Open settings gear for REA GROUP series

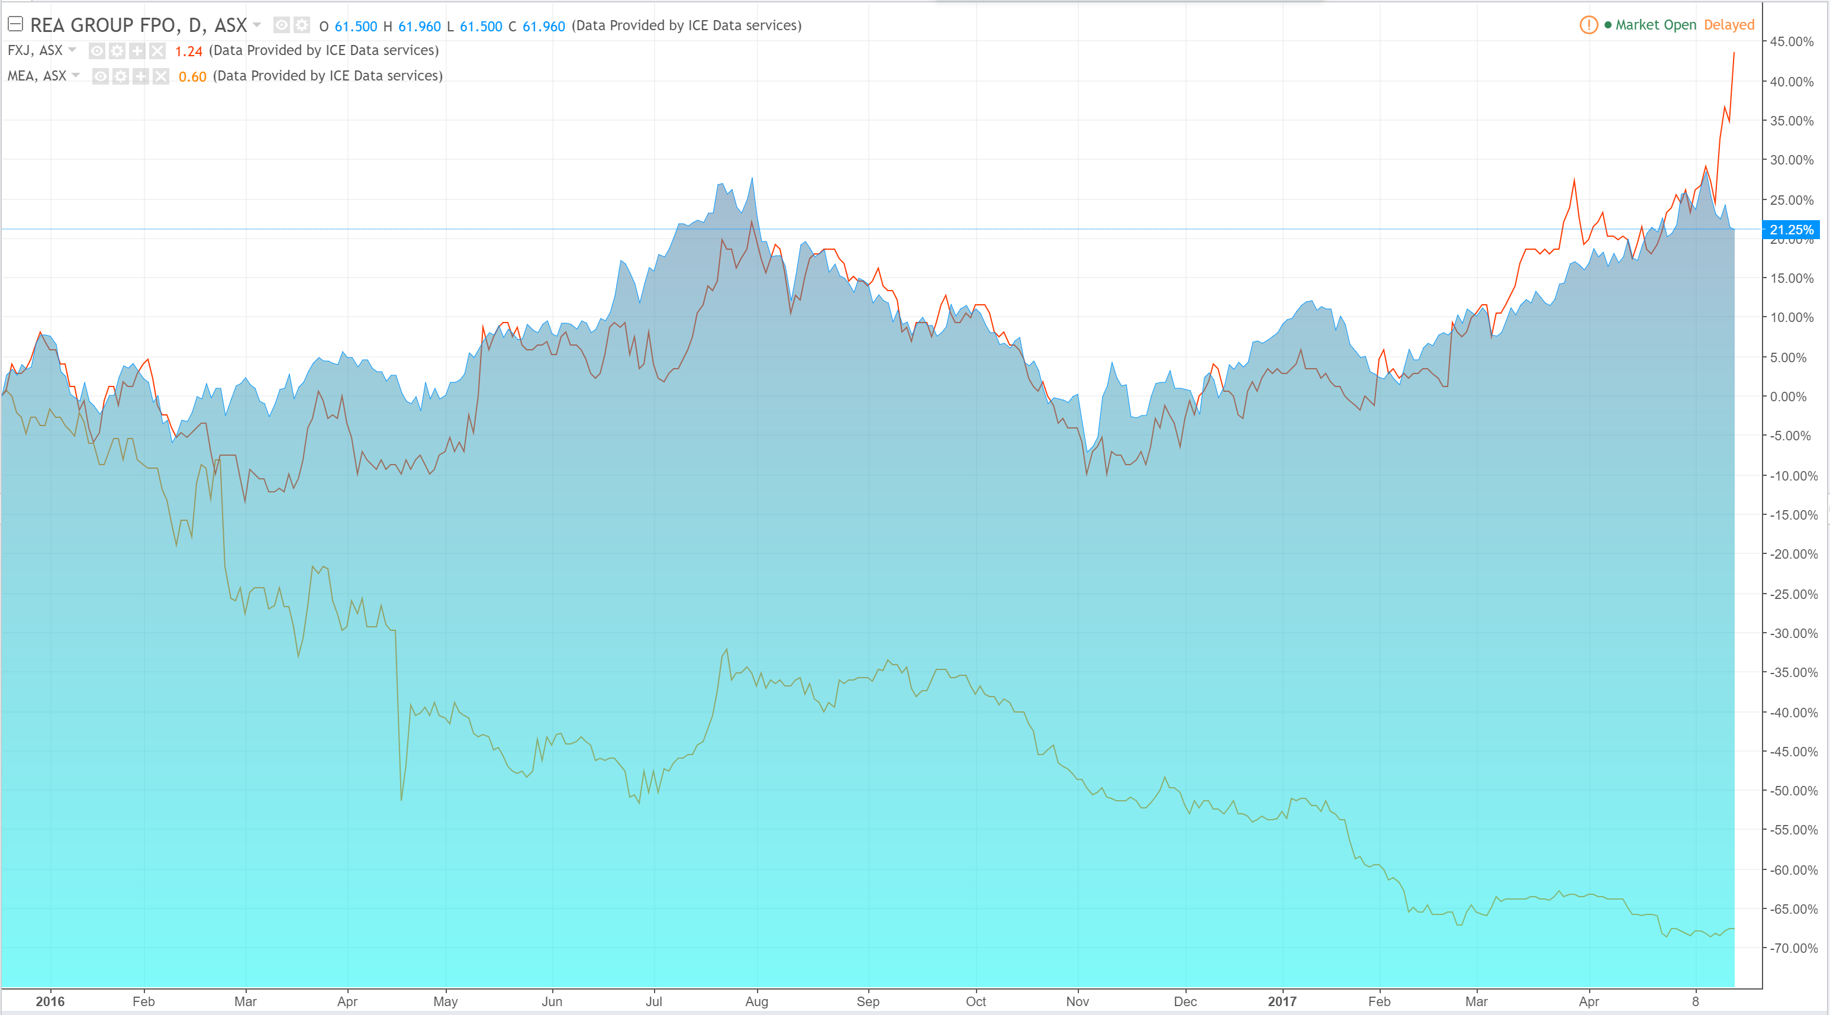[302, 25]
